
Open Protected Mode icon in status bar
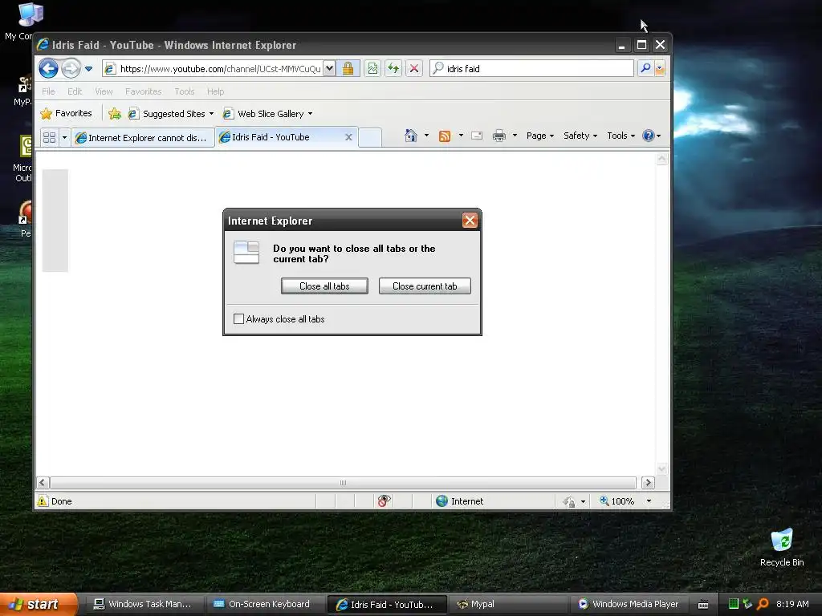click(x=569, y=502)
